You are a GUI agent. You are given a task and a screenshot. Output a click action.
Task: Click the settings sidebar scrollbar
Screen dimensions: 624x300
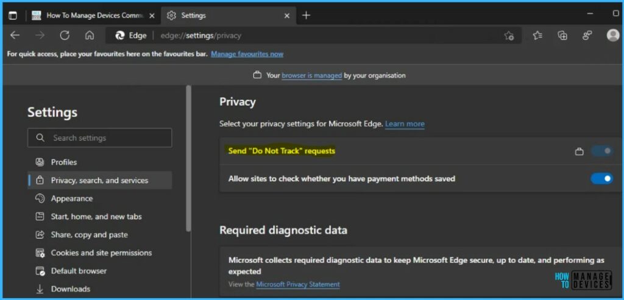[x=189, y=159]
